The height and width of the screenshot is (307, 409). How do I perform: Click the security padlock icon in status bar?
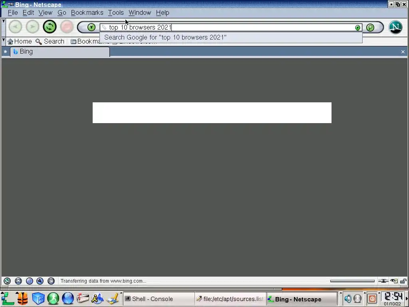403,281
